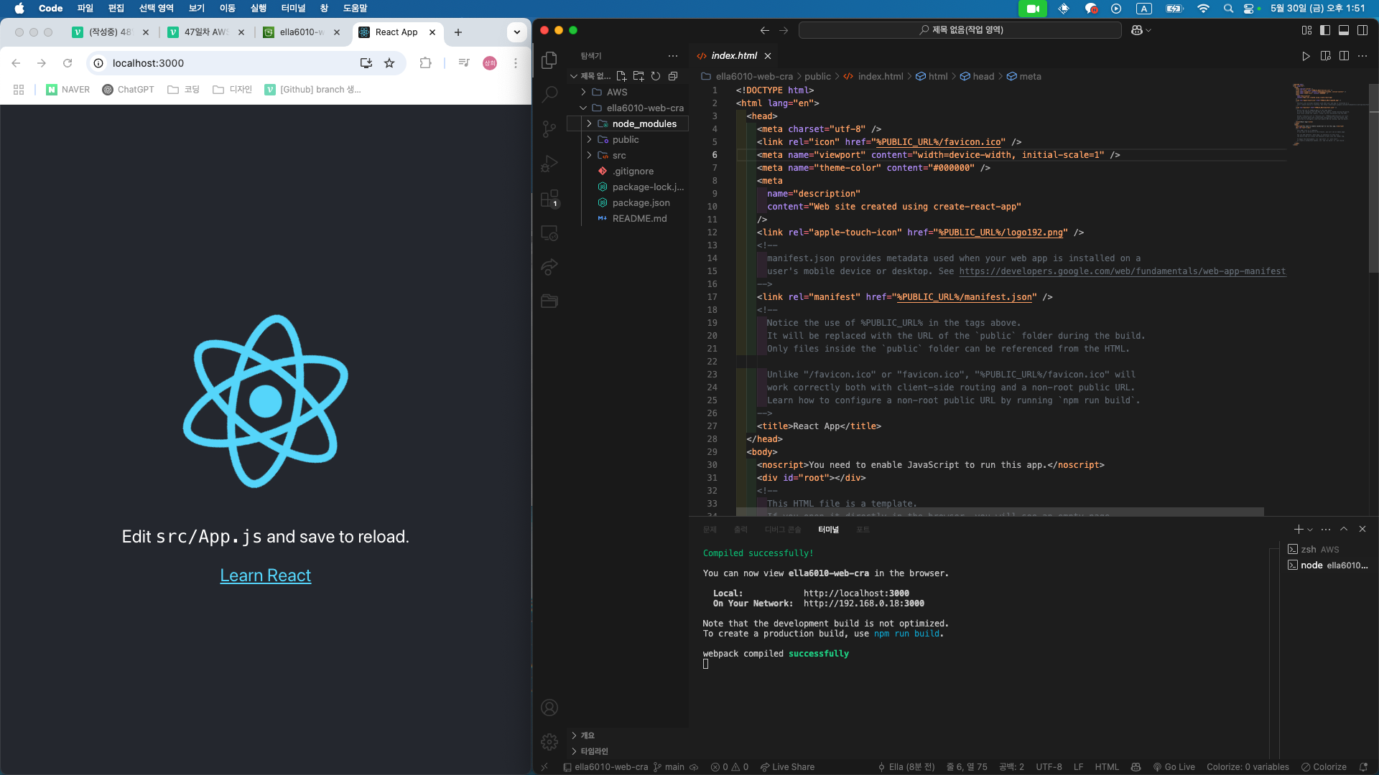Toggle Colorize in the status bar
1379x775 pixels.
[x=1324, y=767]
